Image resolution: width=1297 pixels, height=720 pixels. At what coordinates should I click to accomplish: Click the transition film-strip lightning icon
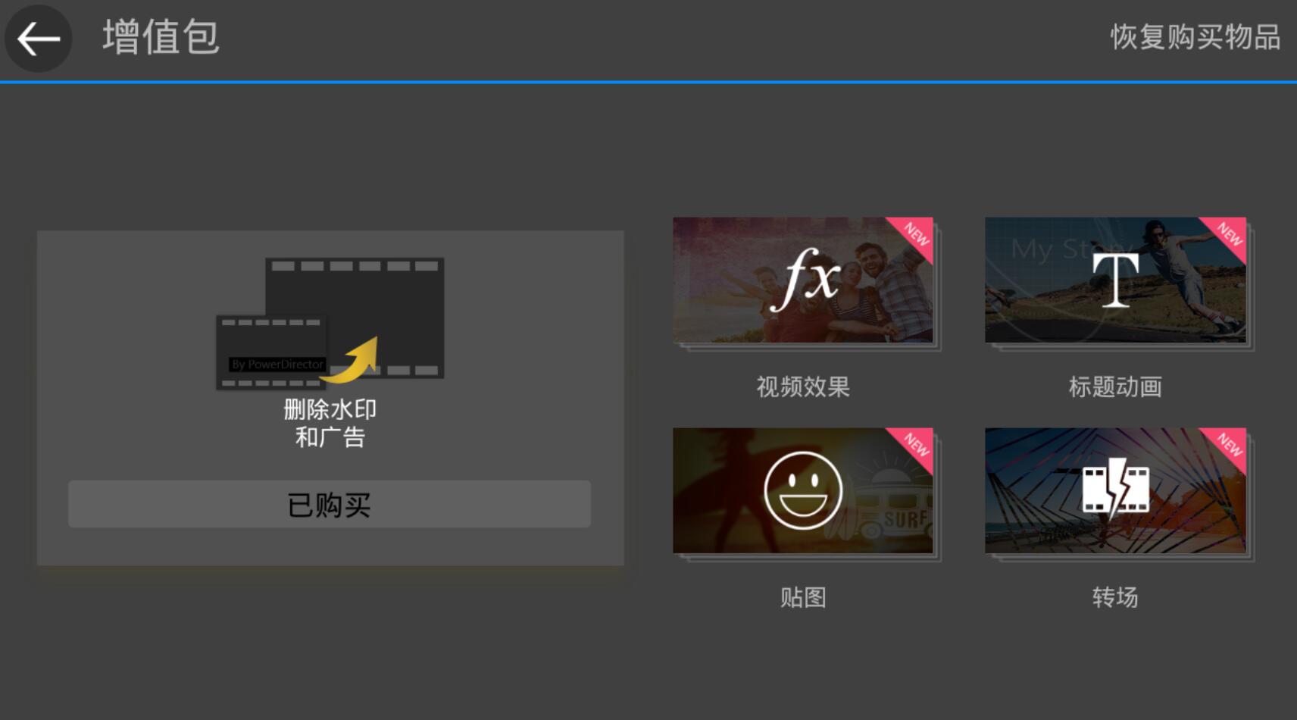[1115, 490]
